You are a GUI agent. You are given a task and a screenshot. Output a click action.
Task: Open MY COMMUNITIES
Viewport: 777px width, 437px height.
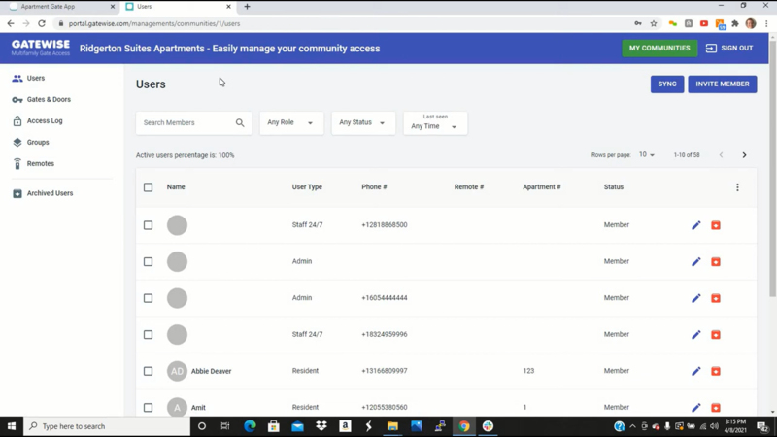(x=659, y=48)
